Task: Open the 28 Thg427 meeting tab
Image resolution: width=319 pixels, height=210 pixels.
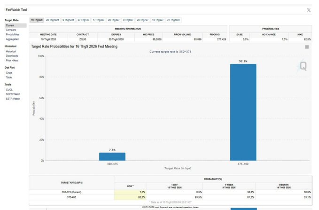Action: click(x=114, y=20)
